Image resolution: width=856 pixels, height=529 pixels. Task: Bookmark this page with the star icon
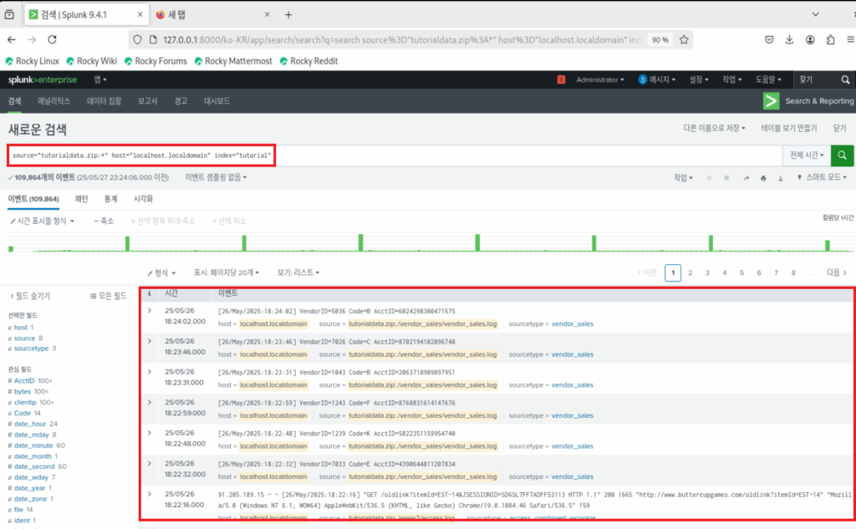pyautogui.click(x=684, y=39)
